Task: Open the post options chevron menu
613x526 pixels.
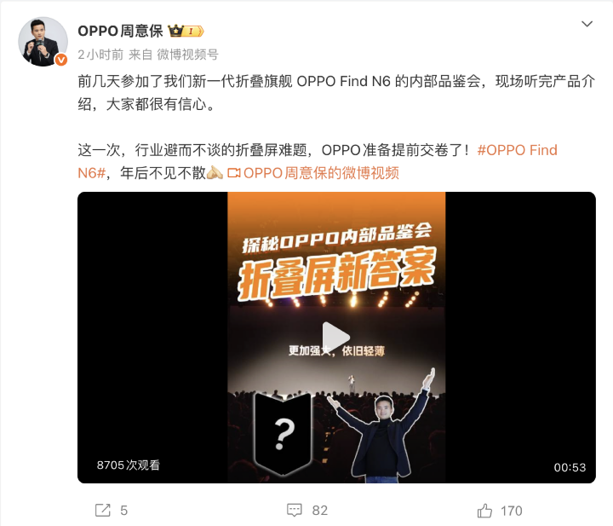Action: click(587, 24)
